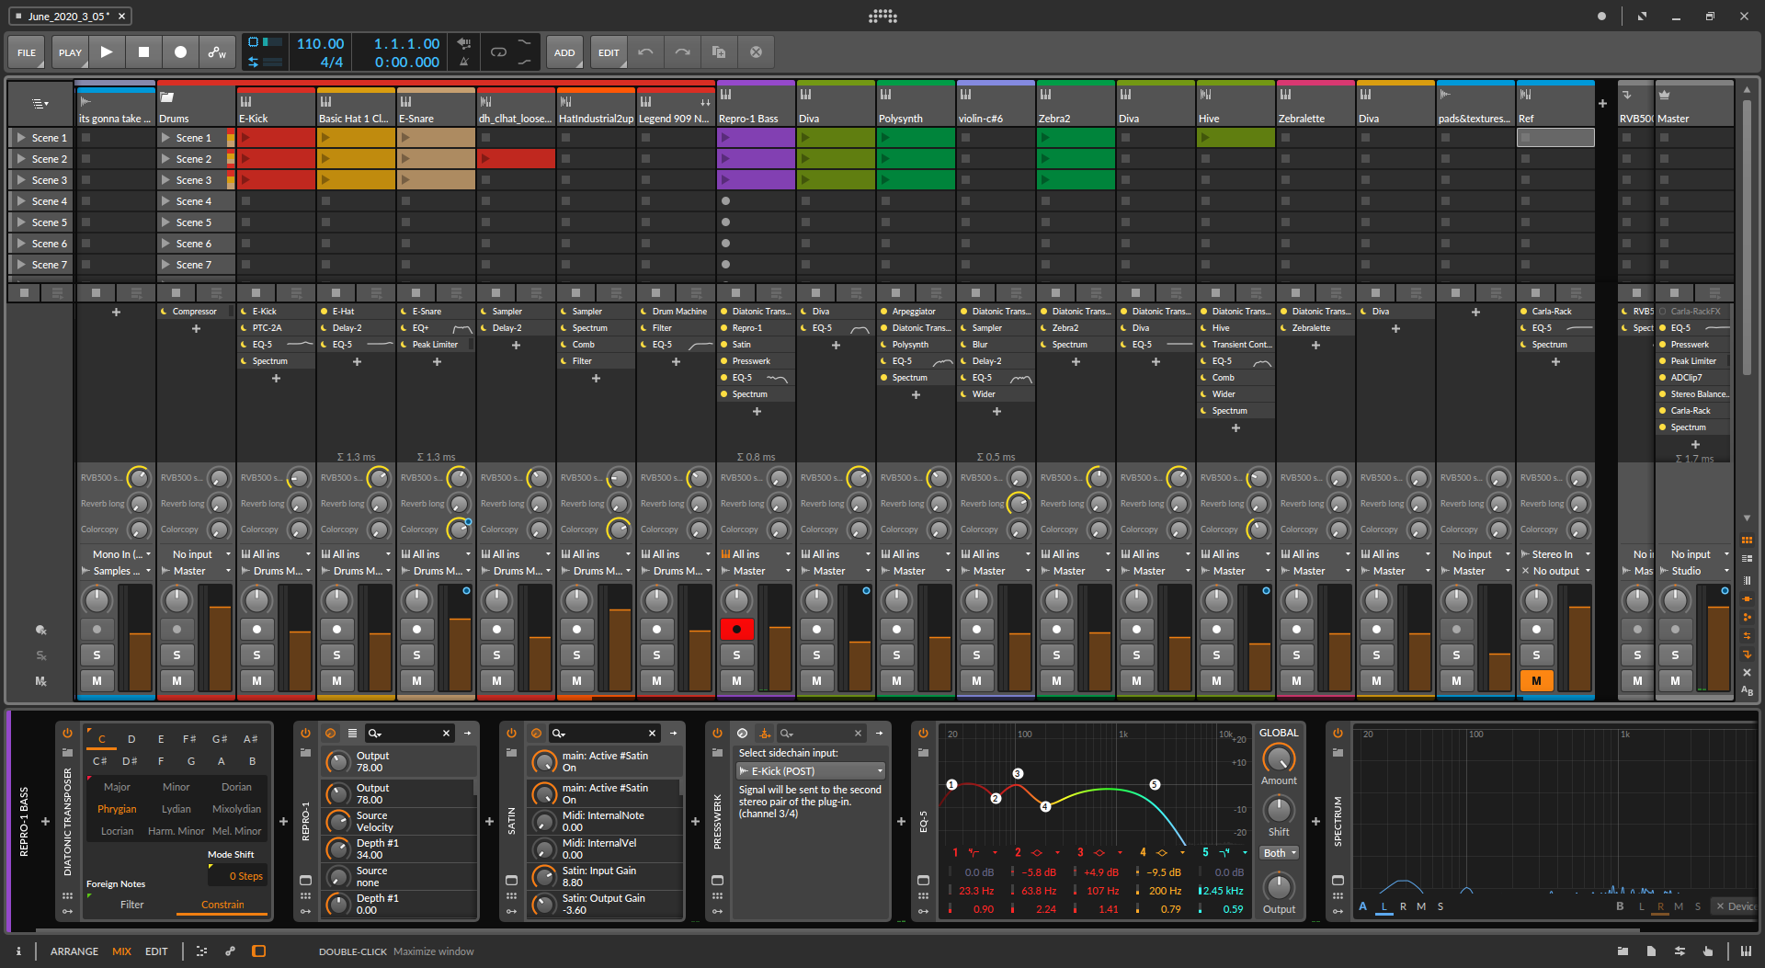The image size is (1765, 968).
Task: Start playback with the transport play button
Action: click(107, 52)
